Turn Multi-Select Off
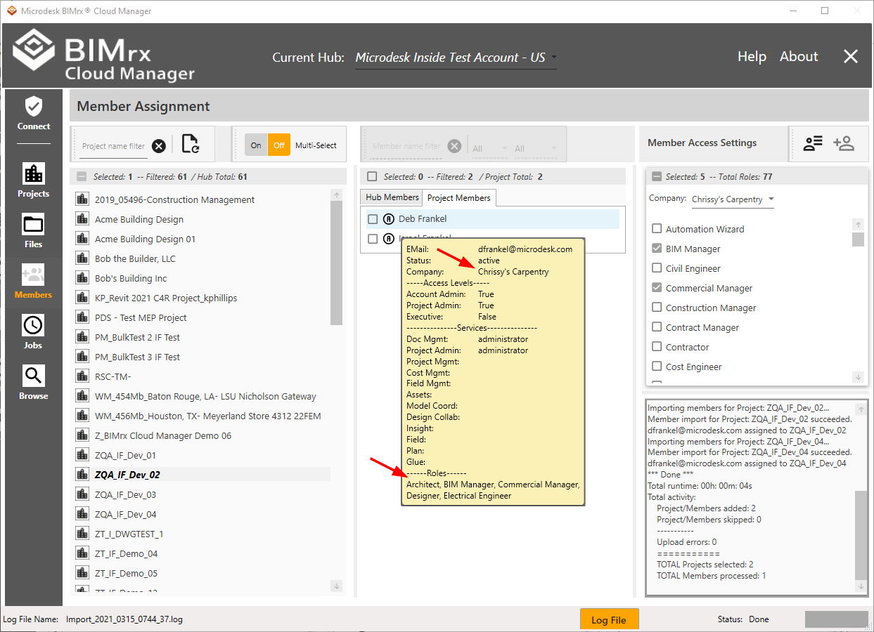Image resolution: width=874 pixels, height=632 pixels. [279, 145]
